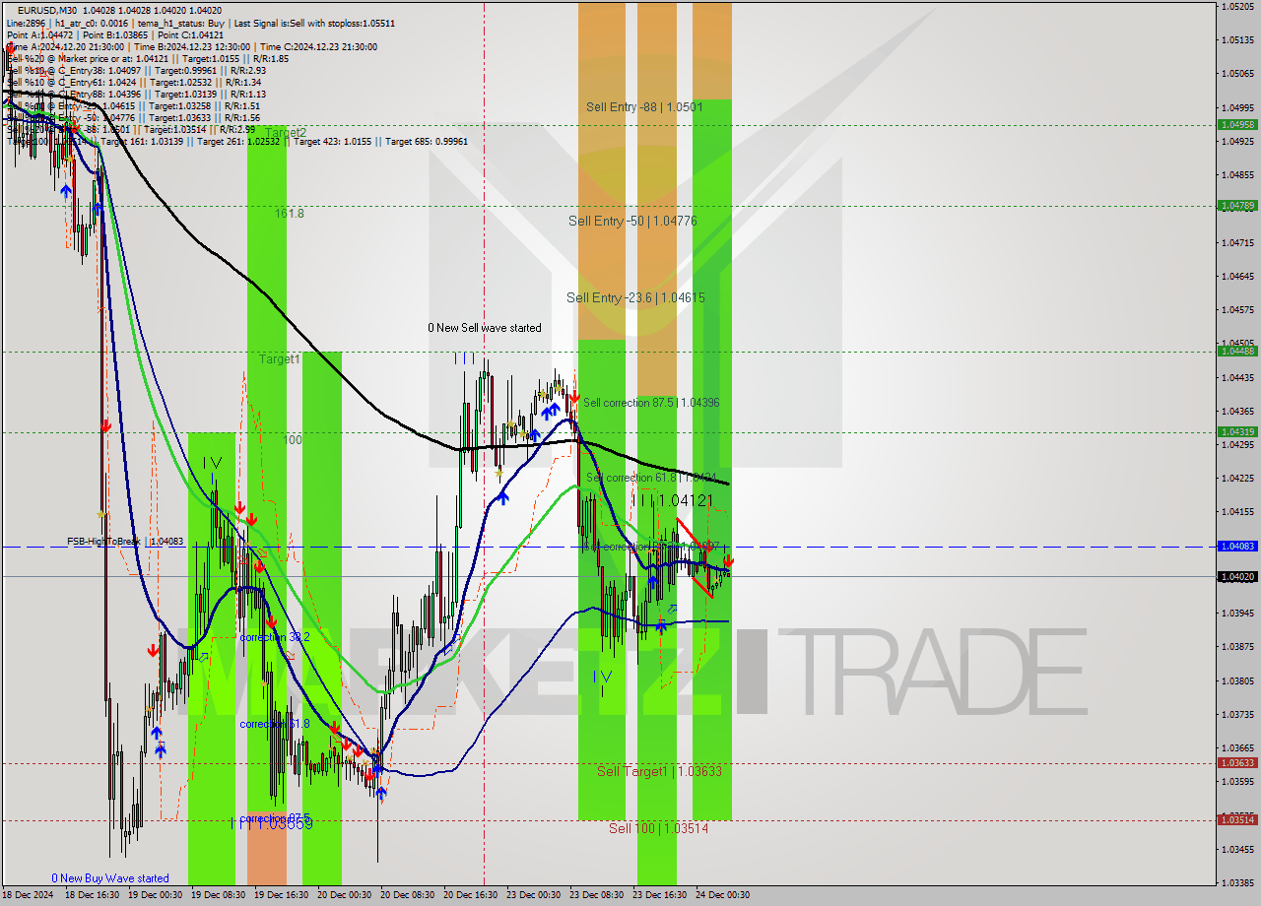Select the '161.8' Fibonacci level label

(x=290, y=213)
